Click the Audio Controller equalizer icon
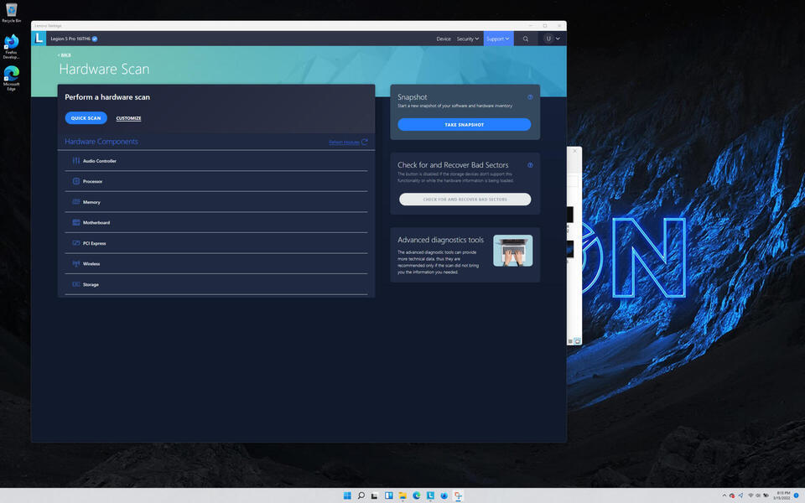The width and height of the screenshot is (805, 503). (x=76, y=161)
